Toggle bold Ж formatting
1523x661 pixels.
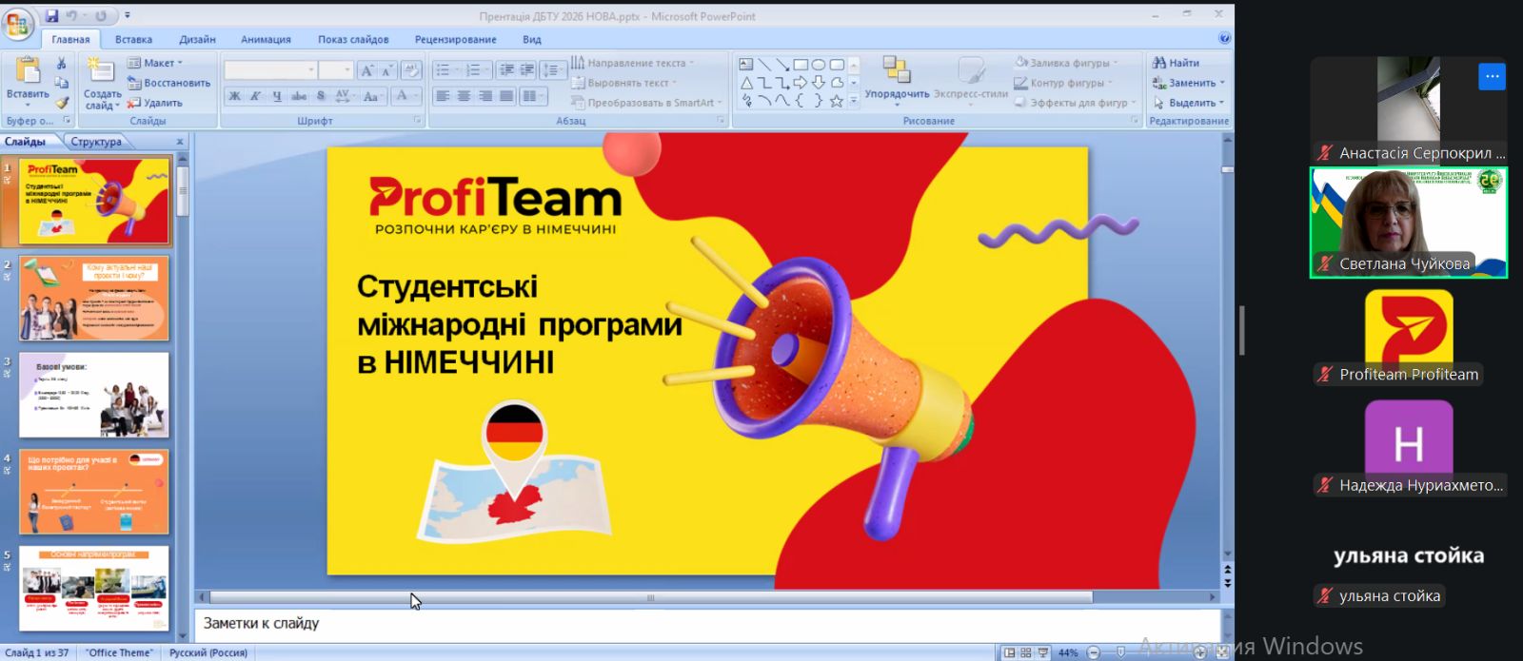pyautogui.click(x=234, y=96)
